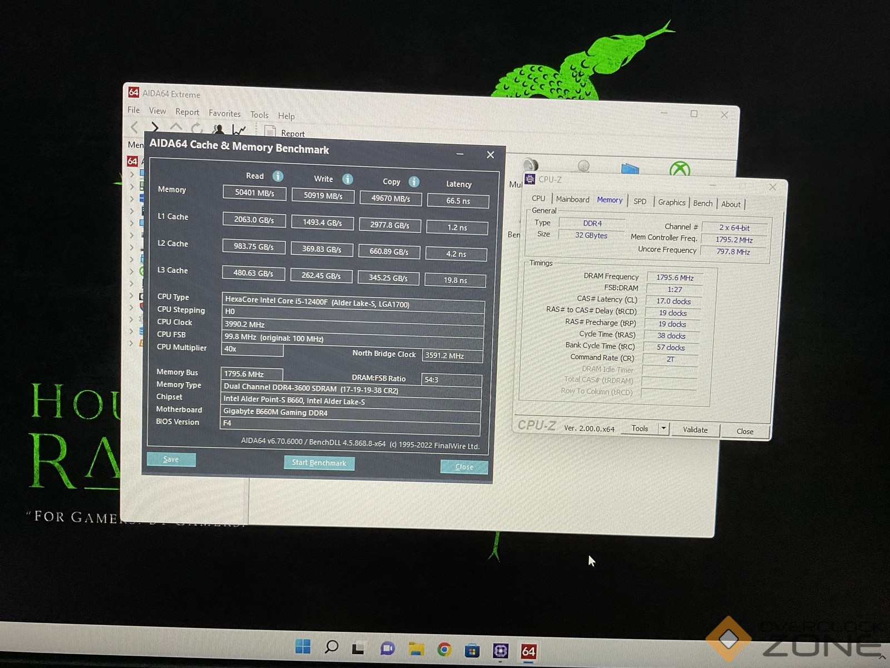Click DRAM Frequency value 1795.6 MHz in CPU-Z
This screenshot has height=668, width=890.
click(675, 277)
